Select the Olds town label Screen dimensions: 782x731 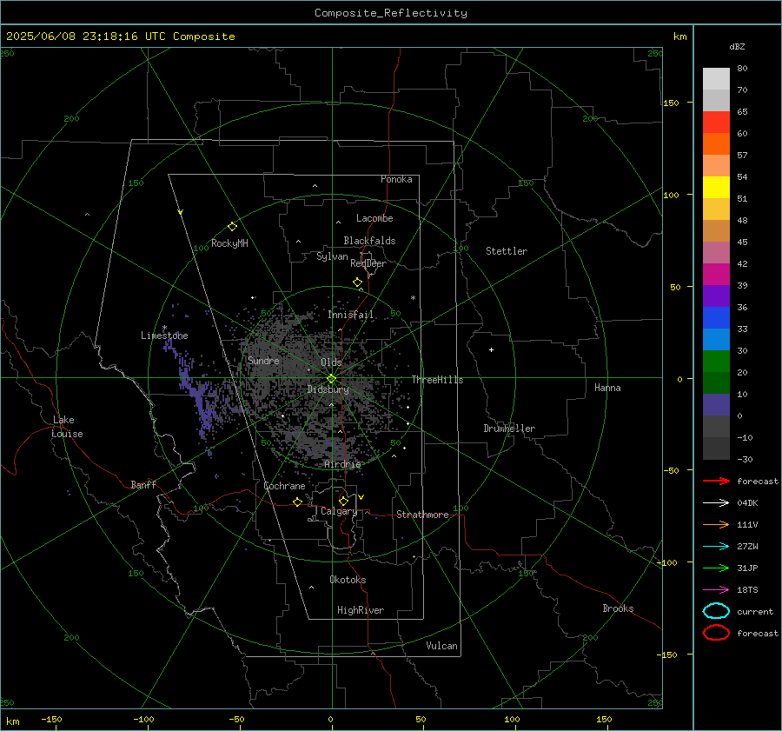click(x=331, y=362)
